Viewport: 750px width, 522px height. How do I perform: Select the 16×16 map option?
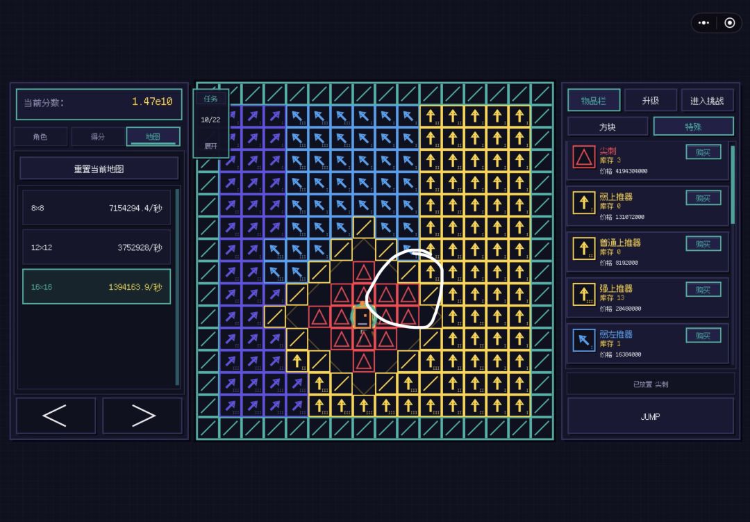[97, 287]
